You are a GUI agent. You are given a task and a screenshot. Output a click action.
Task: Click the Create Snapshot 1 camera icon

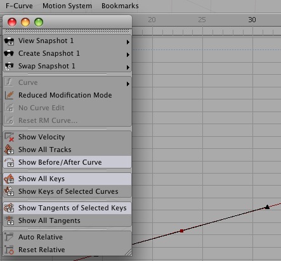coord(9,53)
